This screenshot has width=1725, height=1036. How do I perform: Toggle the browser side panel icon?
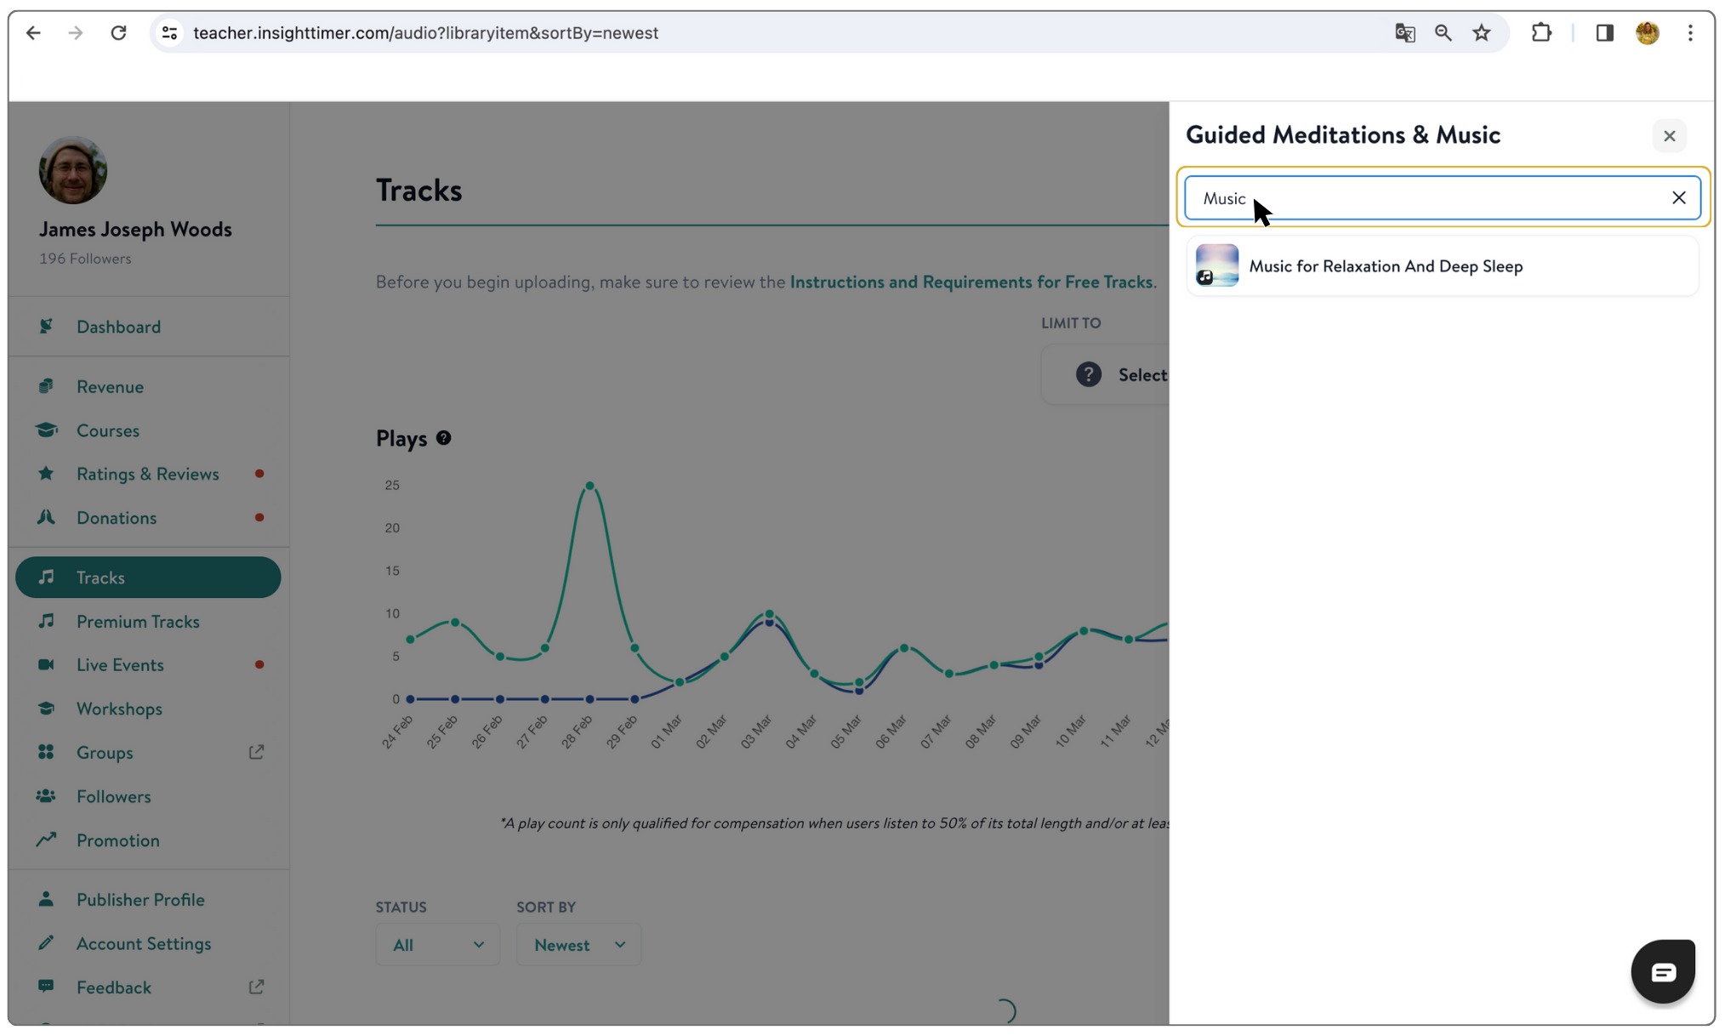click(x=1604, y=33)
